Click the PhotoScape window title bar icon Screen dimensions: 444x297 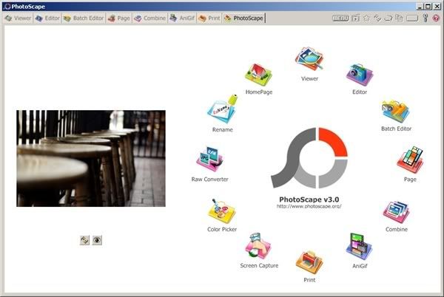[7, 7]
